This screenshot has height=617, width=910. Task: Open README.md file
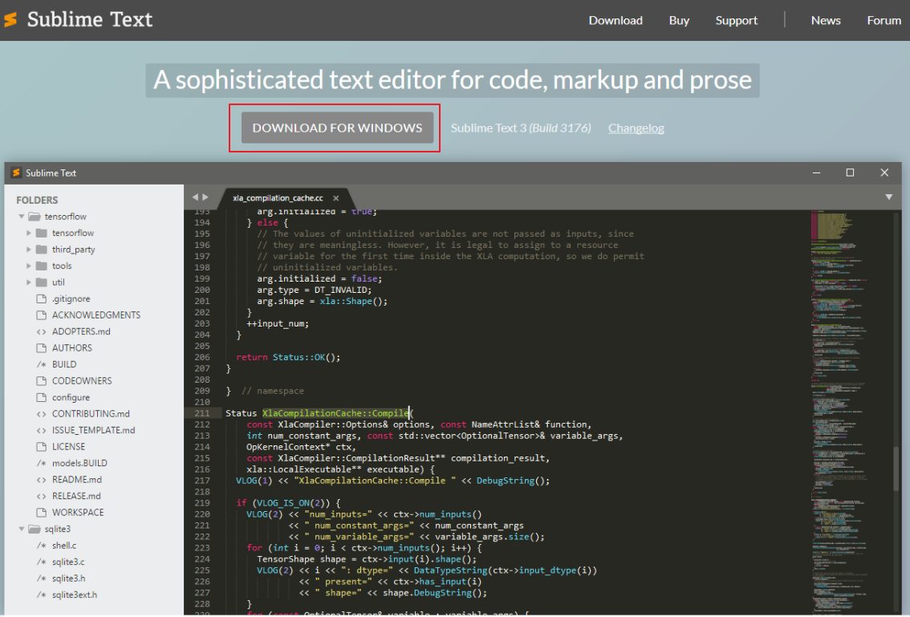click(76, 480)
